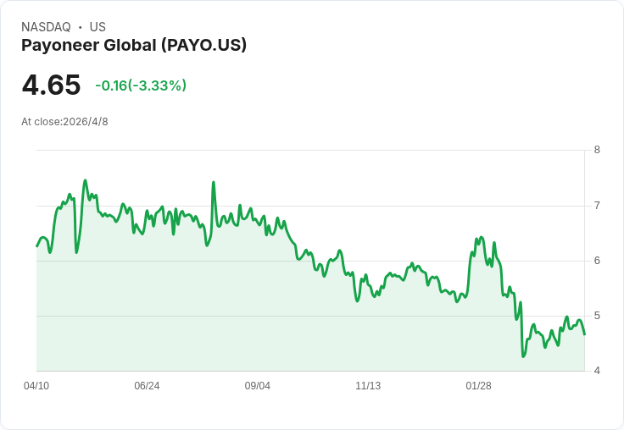
Task: Click the 4.65 current price
Action: point(51,85)
